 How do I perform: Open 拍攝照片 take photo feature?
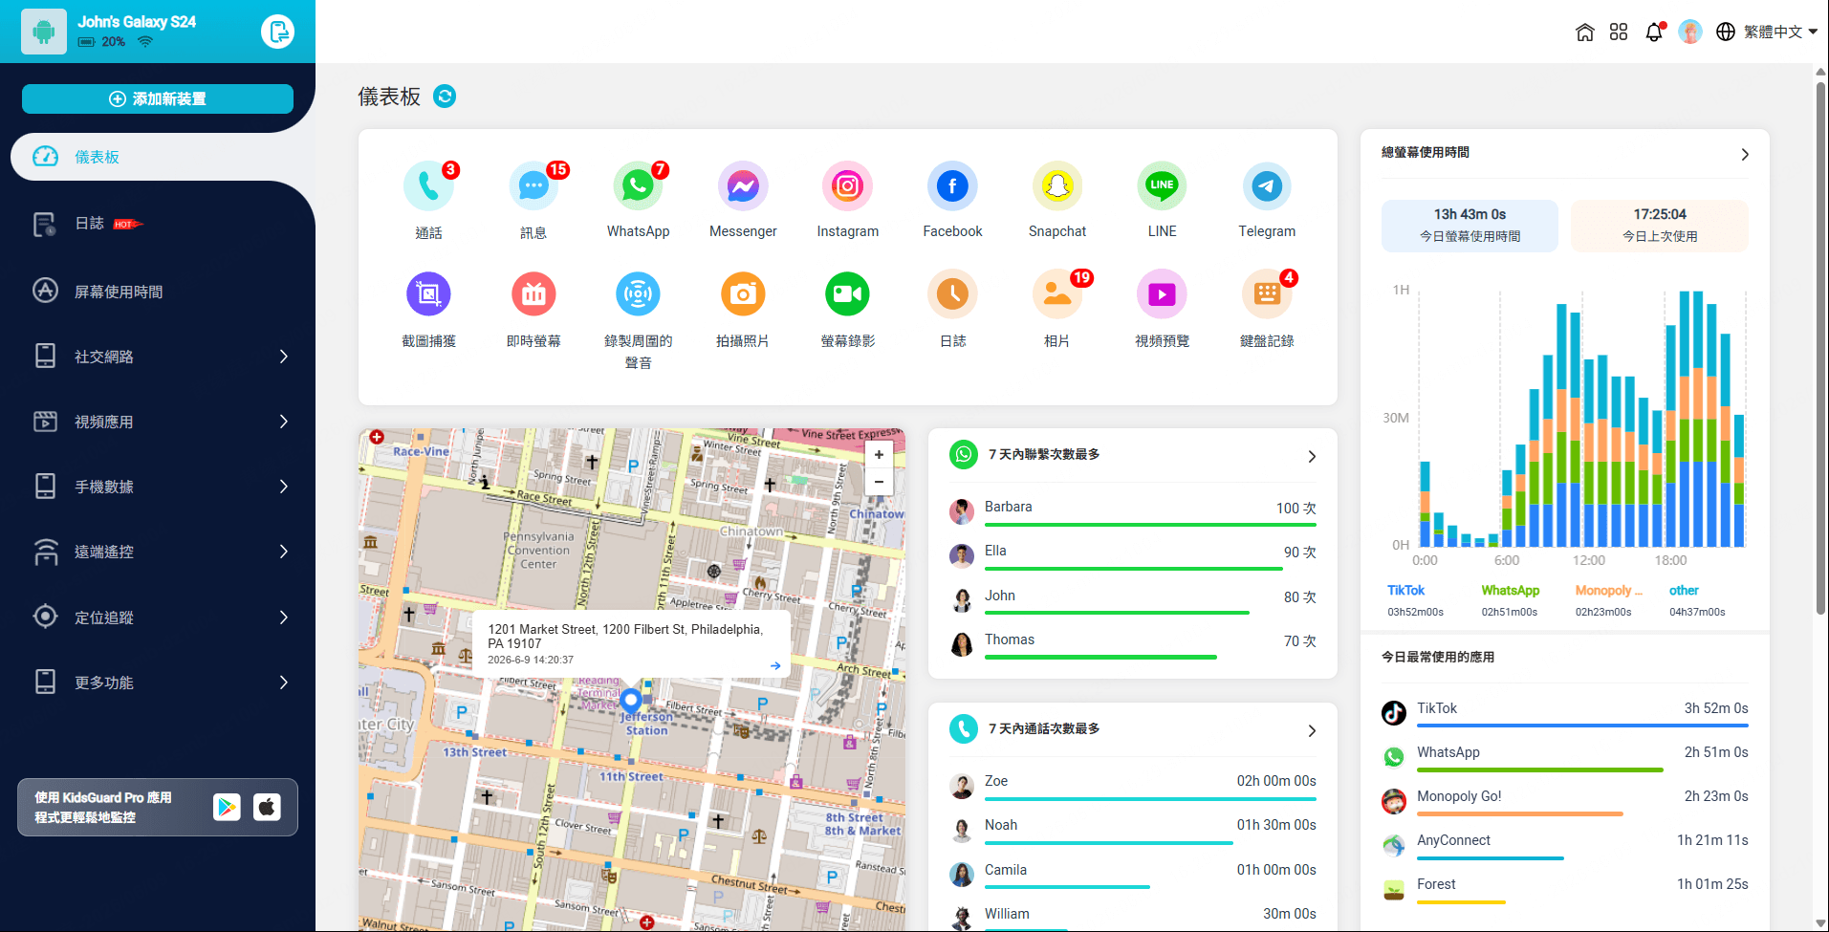[x=743, y=294]
